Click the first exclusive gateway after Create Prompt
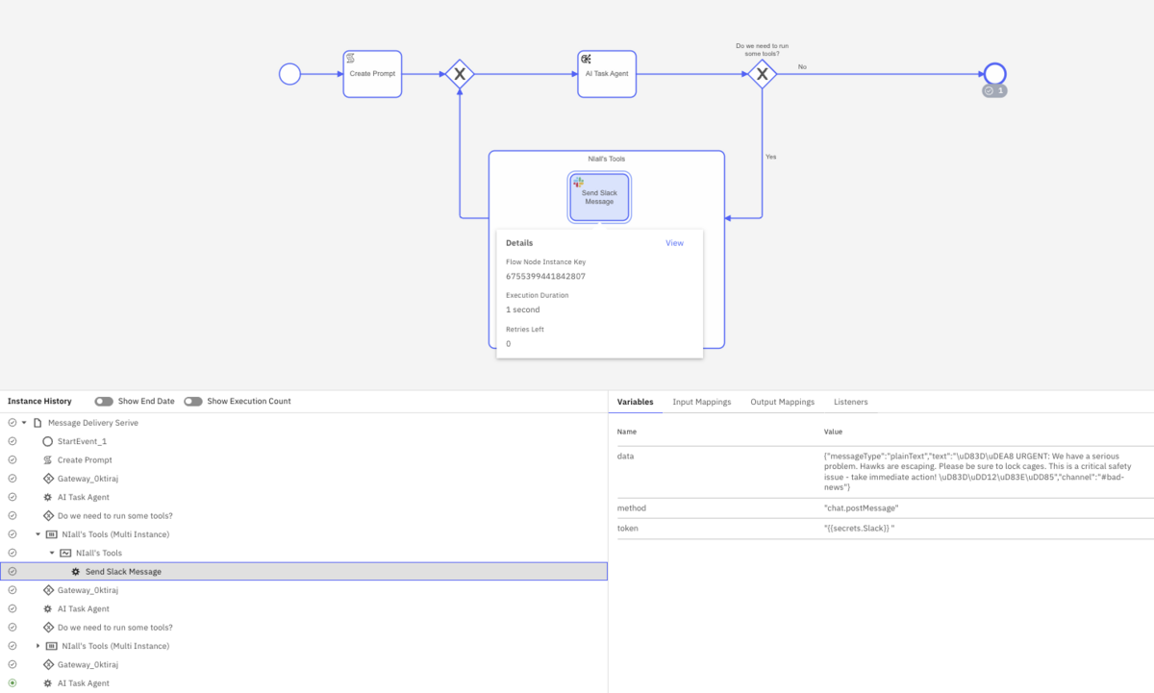This screenshot has height=693, width=1154. 460,74
